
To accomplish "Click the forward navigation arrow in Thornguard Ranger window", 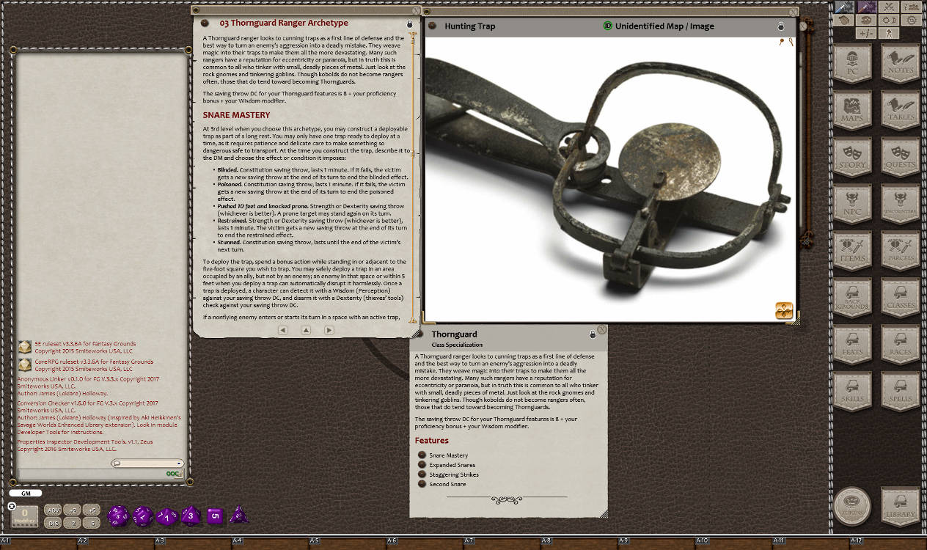I will click(x=329, y=330).
